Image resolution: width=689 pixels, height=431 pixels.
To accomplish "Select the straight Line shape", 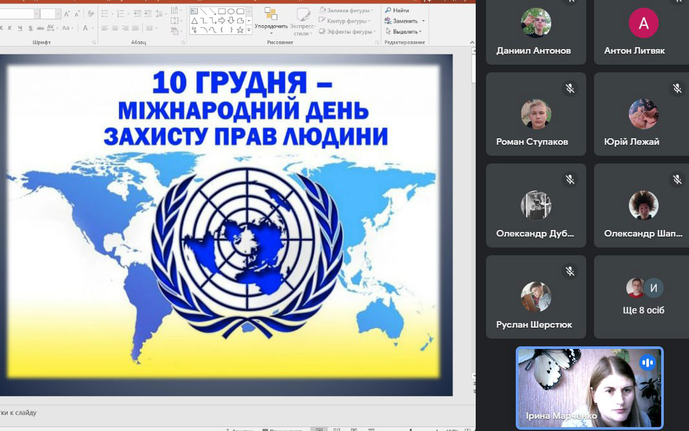I will [x=203, y=12].
